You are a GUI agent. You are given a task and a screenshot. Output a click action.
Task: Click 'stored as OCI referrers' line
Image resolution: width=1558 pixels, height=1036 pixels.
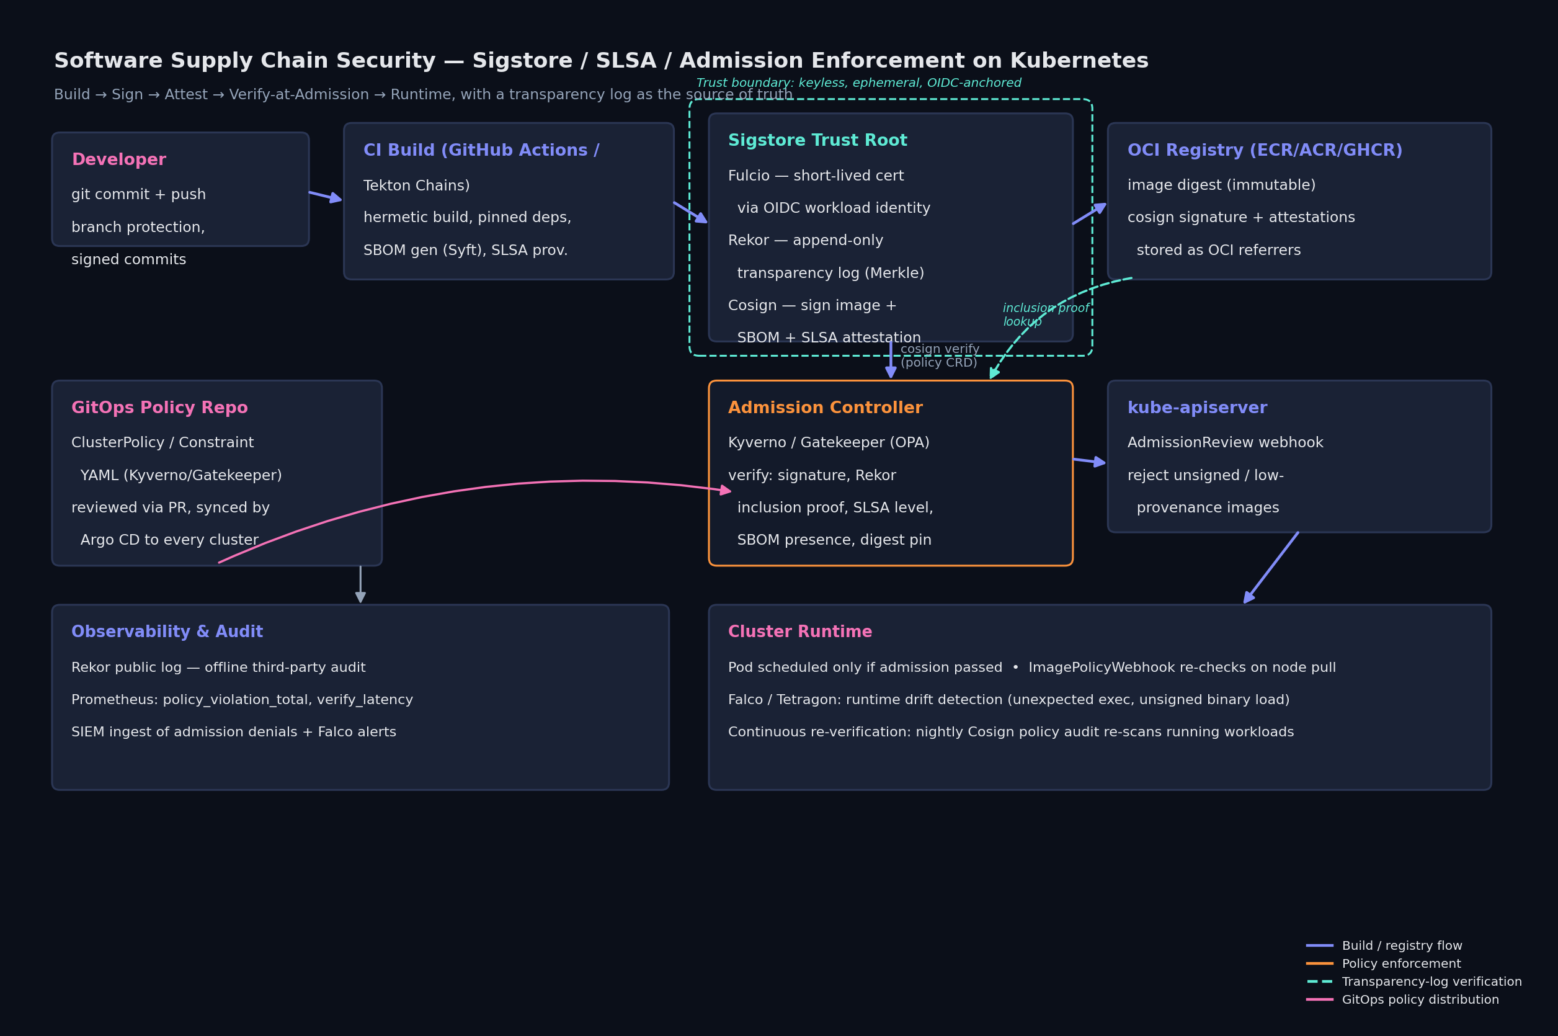coord(1219,251)
